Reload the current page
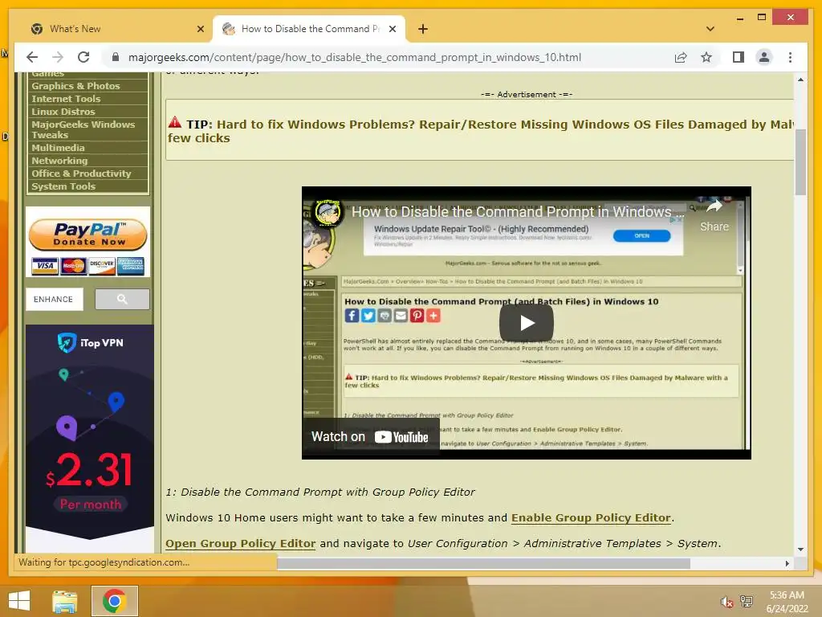The image size is (822, 617). 83,57
